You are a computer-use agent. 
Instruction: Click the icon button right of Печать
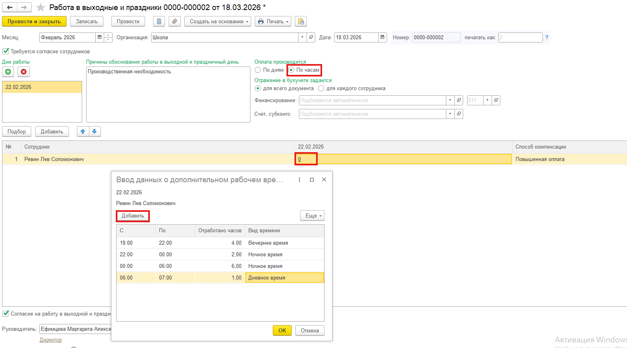[x=301, y=21]
